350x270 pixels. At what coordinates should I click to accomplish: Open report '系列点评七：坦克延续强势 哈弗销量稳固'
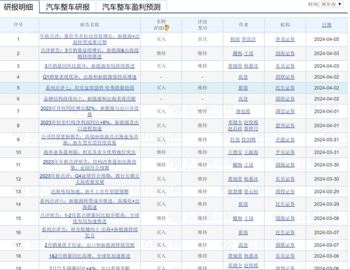click(x=89, y=88)
